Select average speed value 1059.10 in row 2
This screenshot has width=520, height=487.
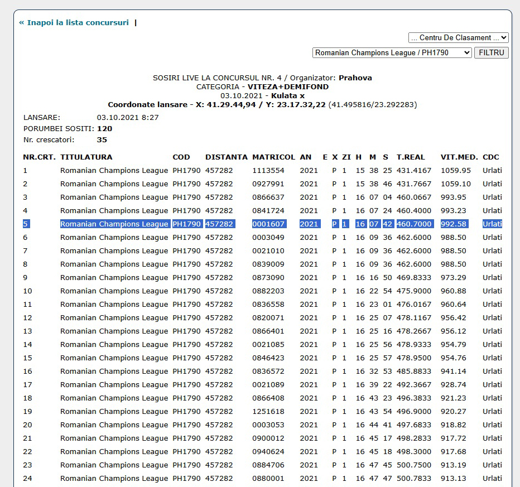[x=455, y=184]
